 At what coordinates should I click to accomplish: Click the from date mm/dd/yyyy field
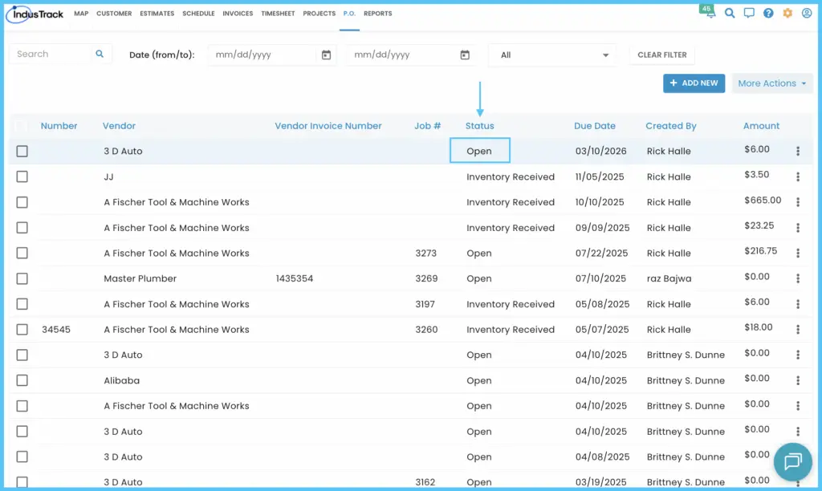263,55
